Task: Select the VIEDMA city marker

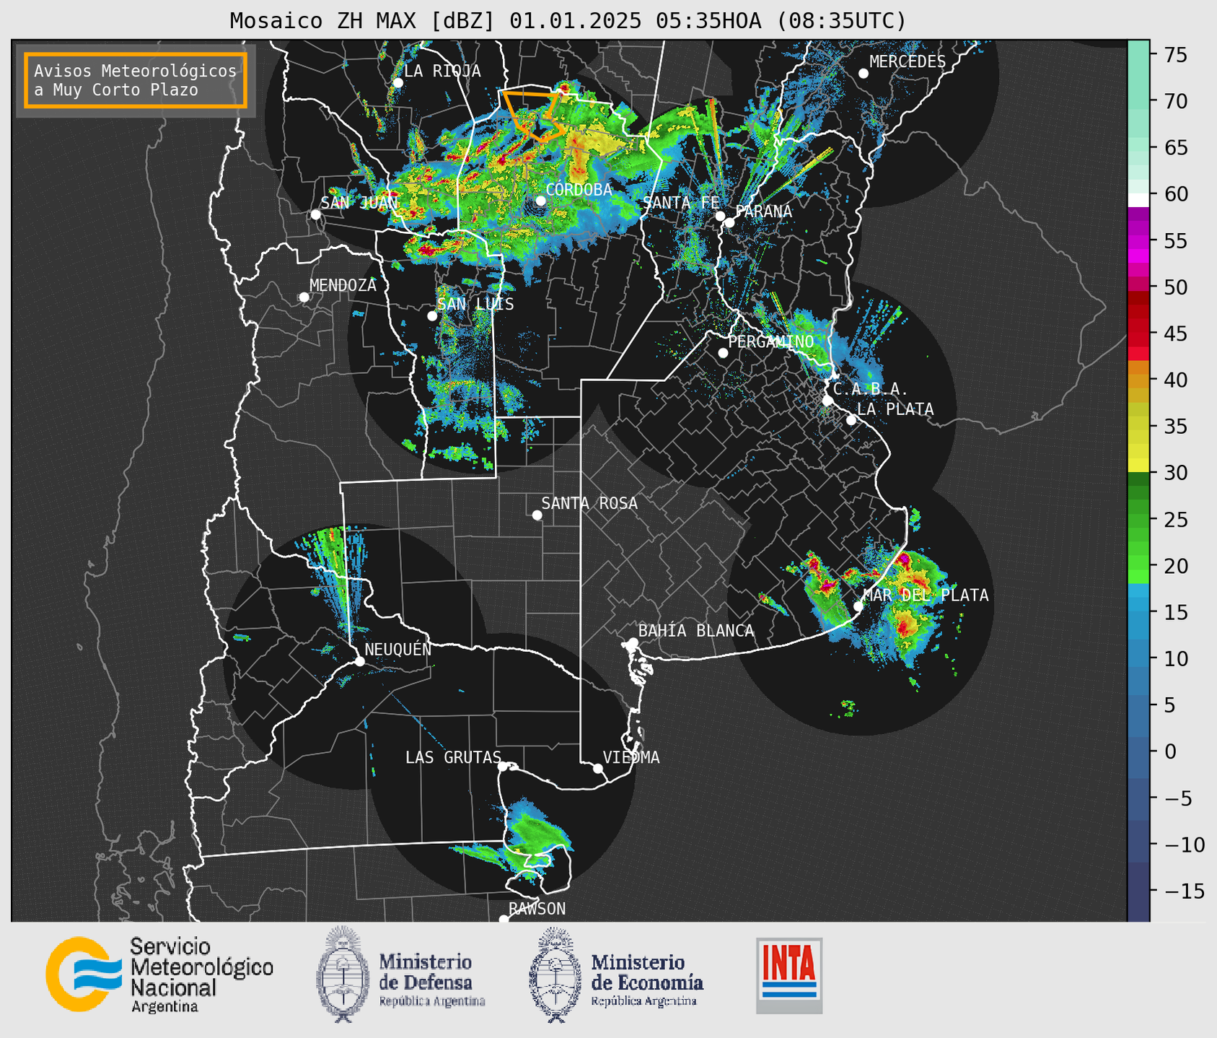Action: click(597, 768)
